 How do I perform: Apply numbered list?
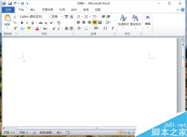[86, 17]
